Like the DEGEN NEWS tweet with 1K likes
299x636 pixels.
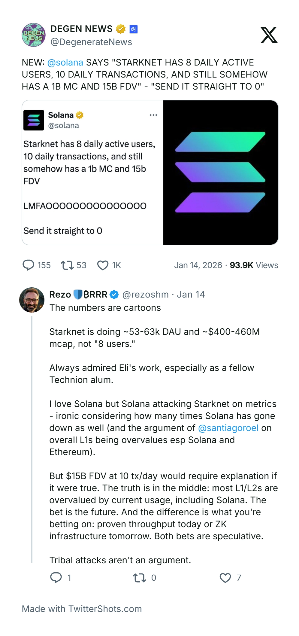pos(103,265)
